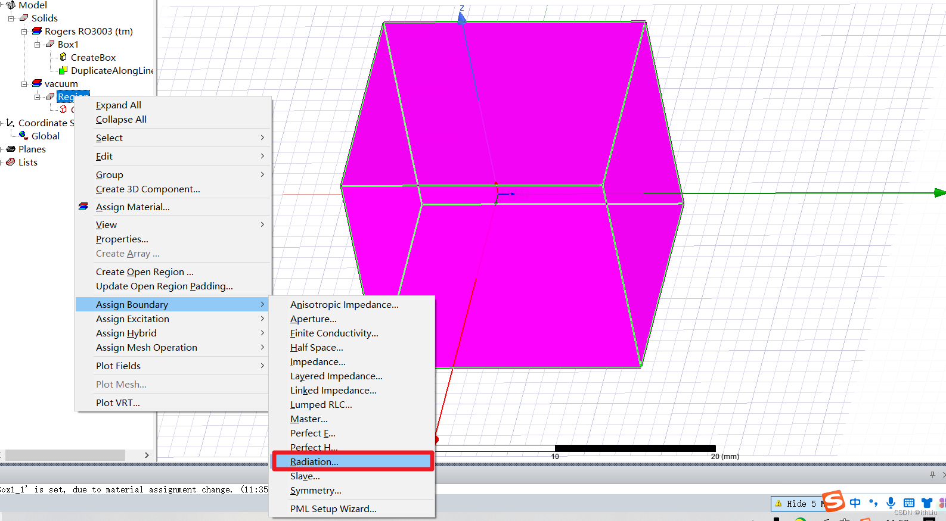The width and height of the screenshot is (946, 521).
Task: Click the Rogers RO3003 material icon
Action: 37,31
